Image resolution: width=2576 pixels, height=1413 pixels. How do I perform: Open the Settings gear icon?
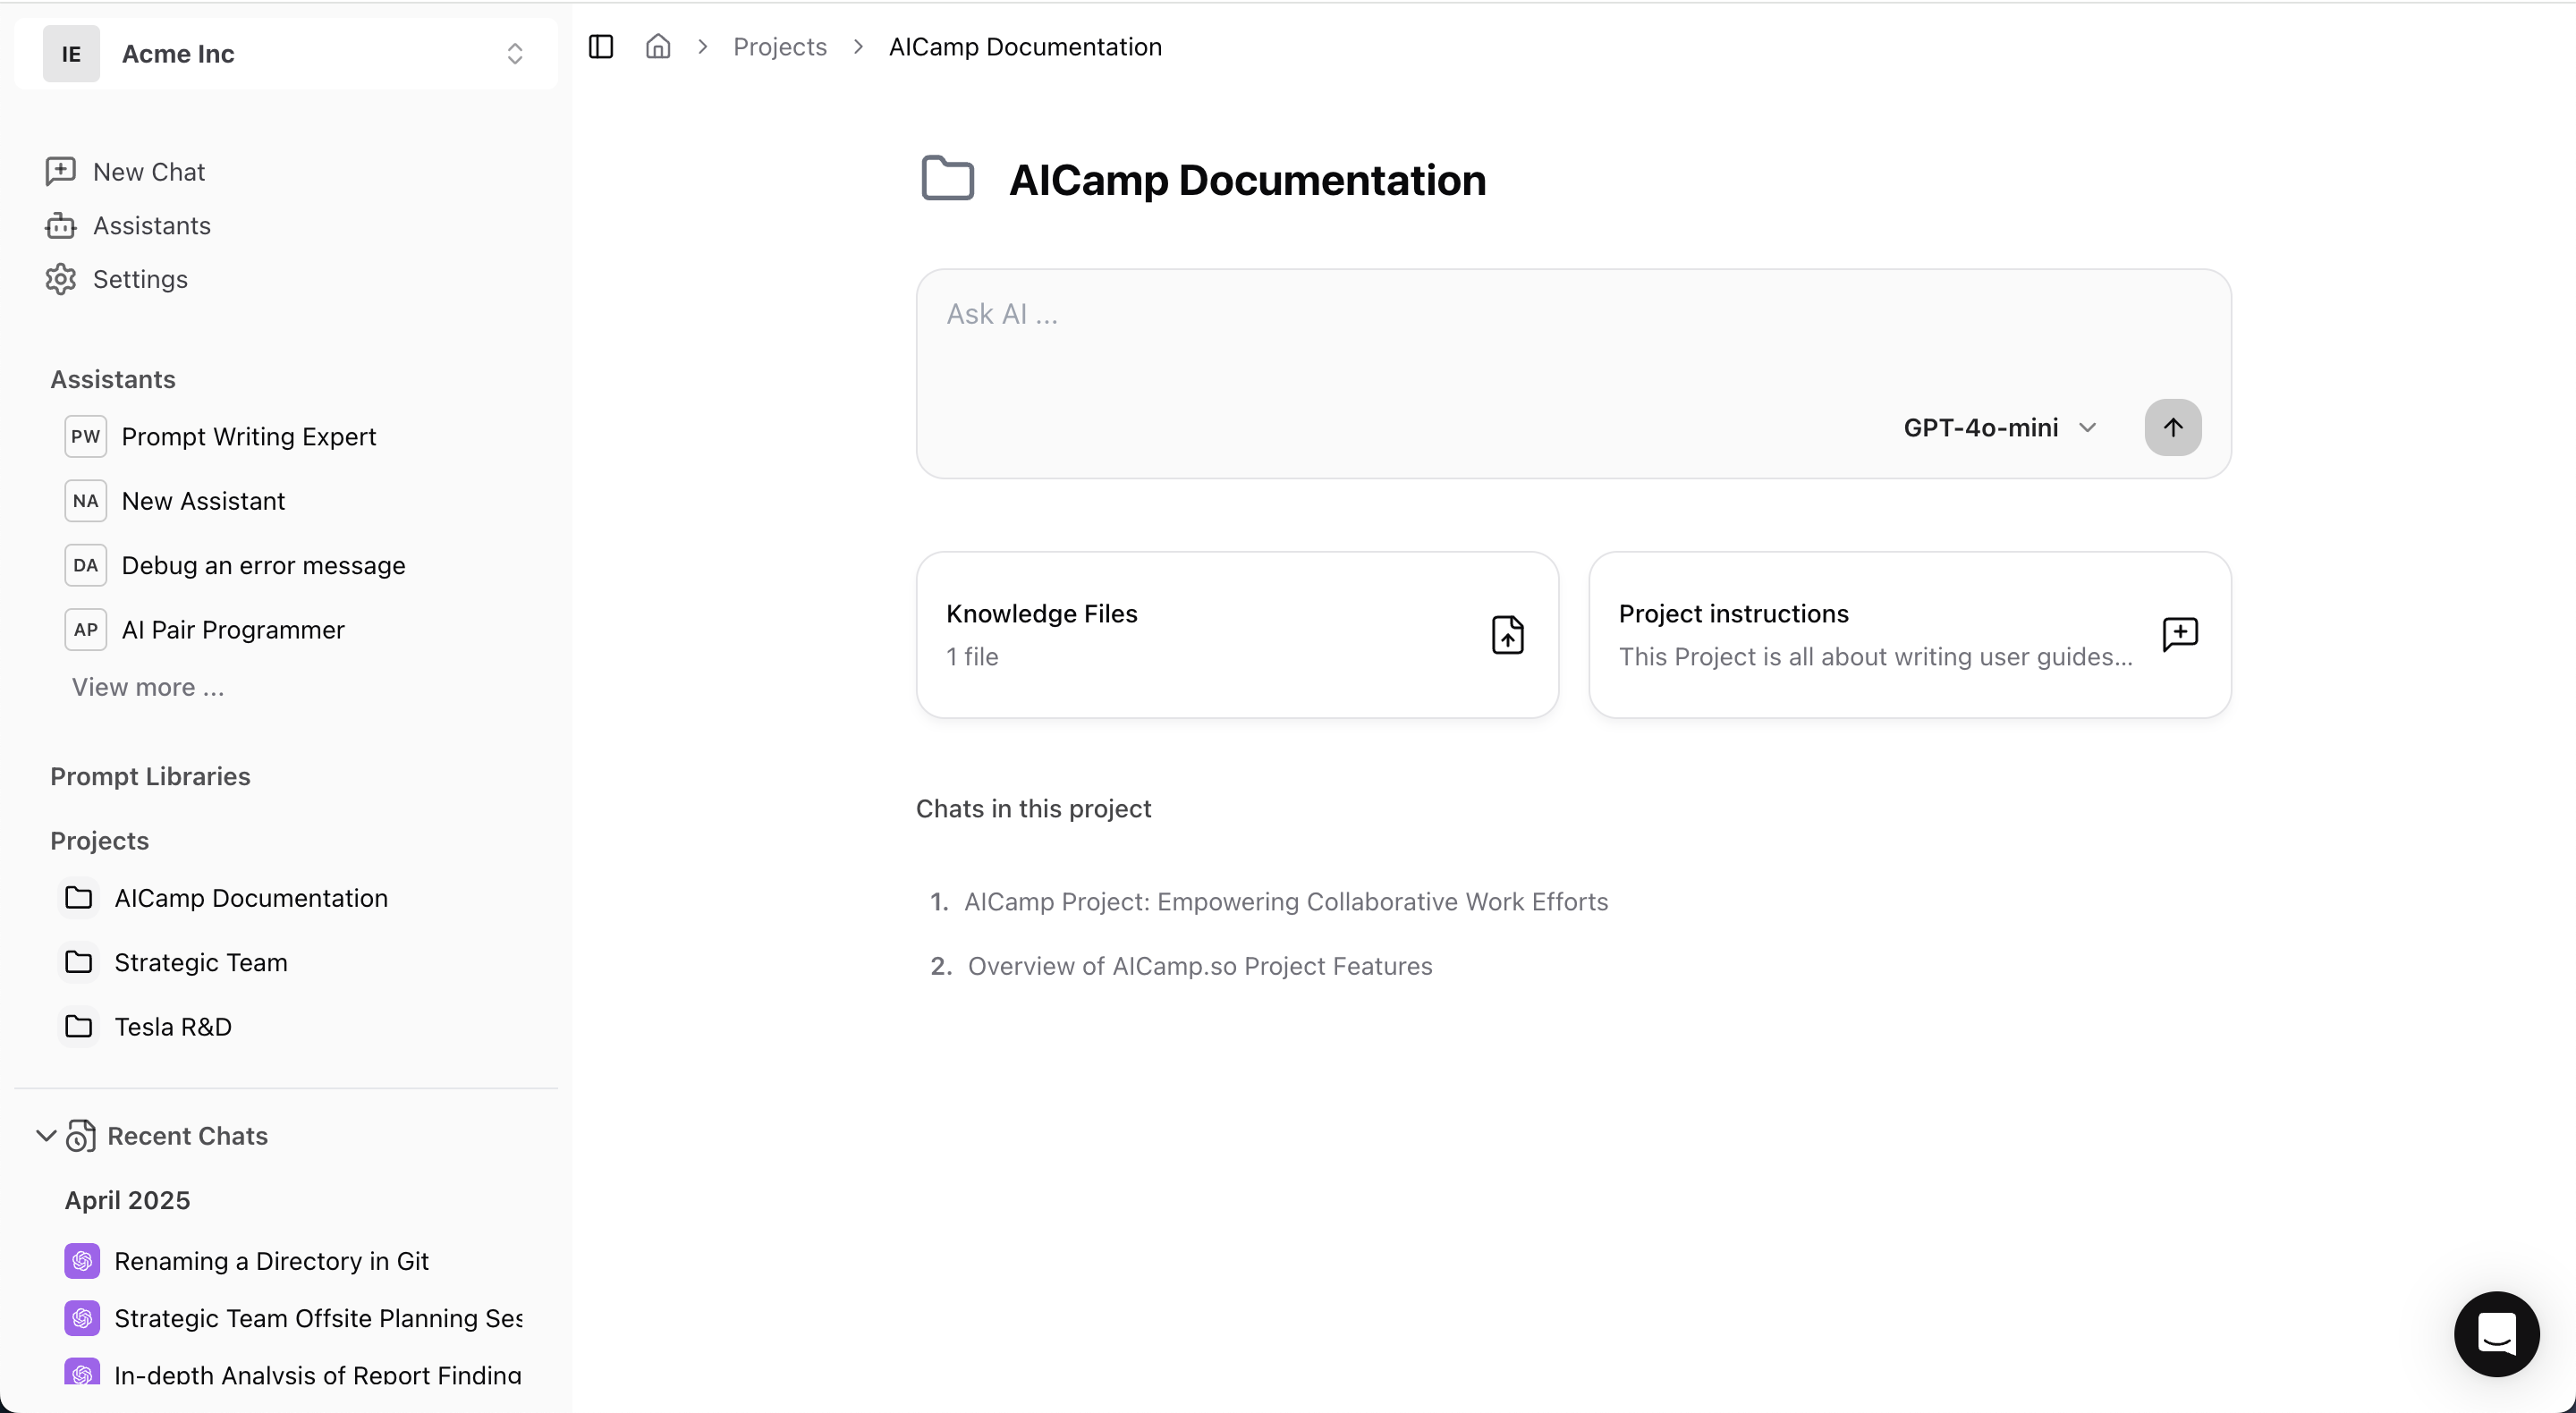(60, 279)
